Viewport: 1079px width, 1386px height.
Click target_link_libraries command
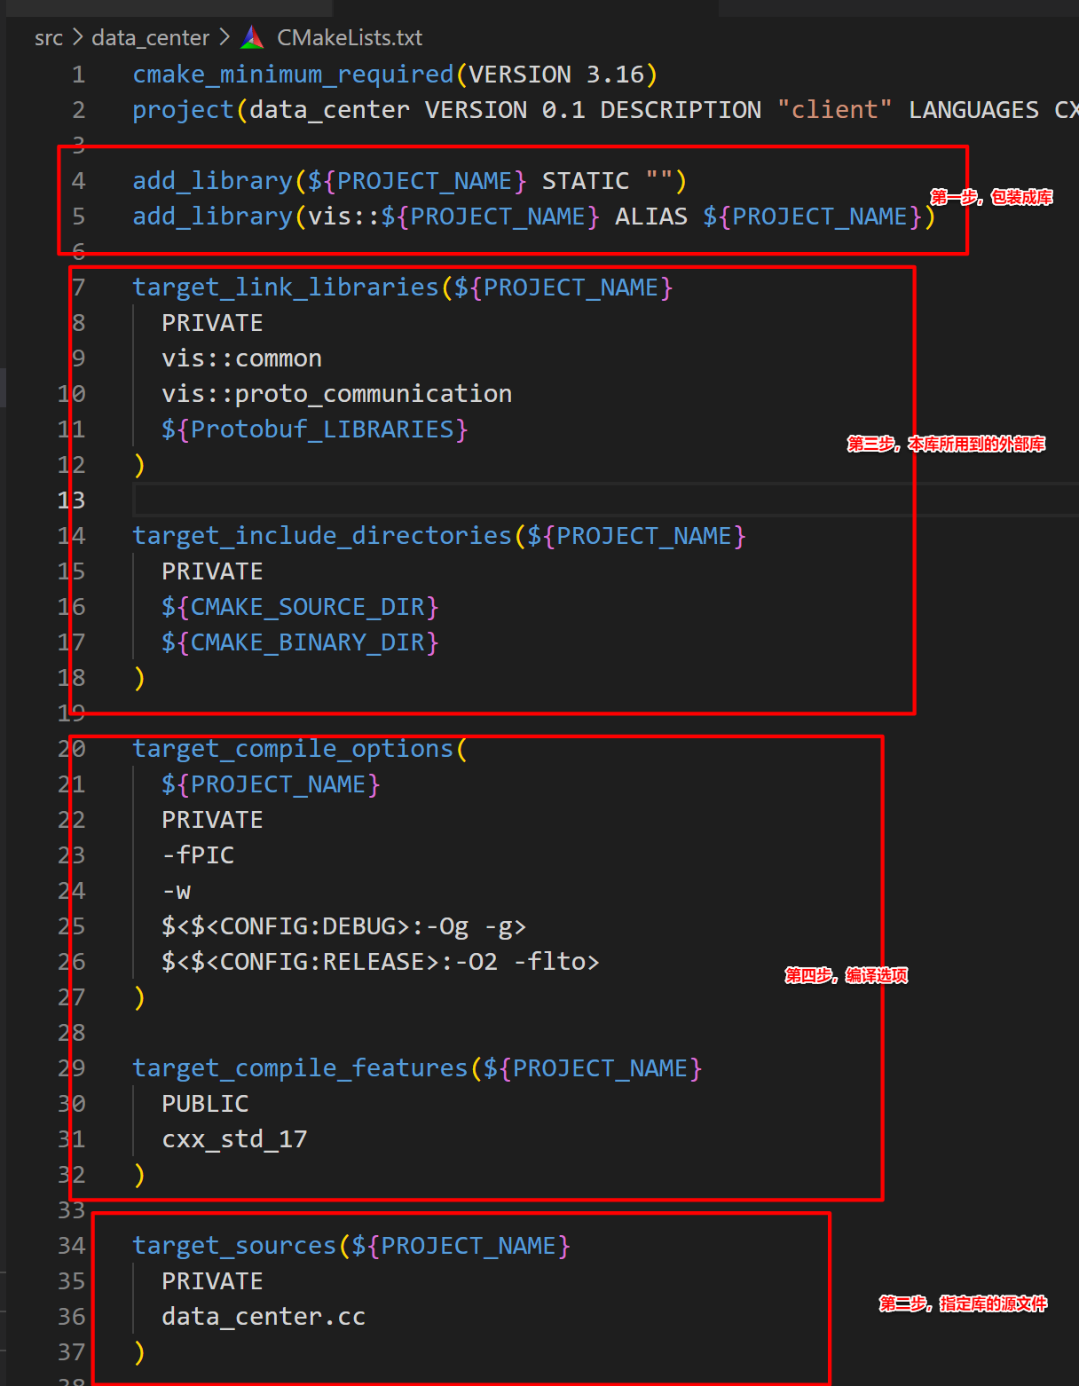(x=285, y=287)
